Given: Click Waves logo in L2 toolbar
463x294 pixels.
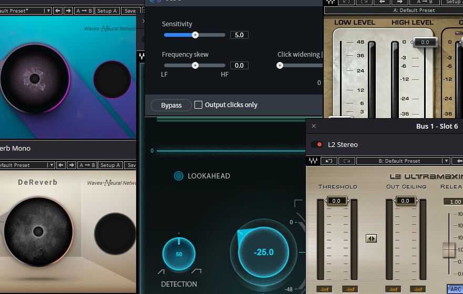Looking at the screenshot, I should 313,161.
